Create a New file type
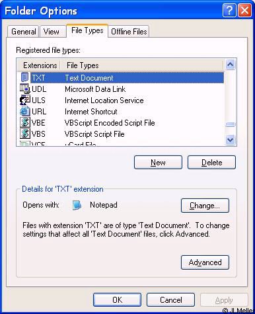 [x=158, y=163]
